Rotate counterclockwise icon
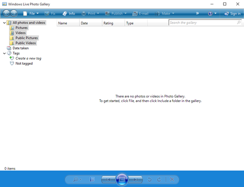The image size is (244, 187). click(x=150, y=180)
